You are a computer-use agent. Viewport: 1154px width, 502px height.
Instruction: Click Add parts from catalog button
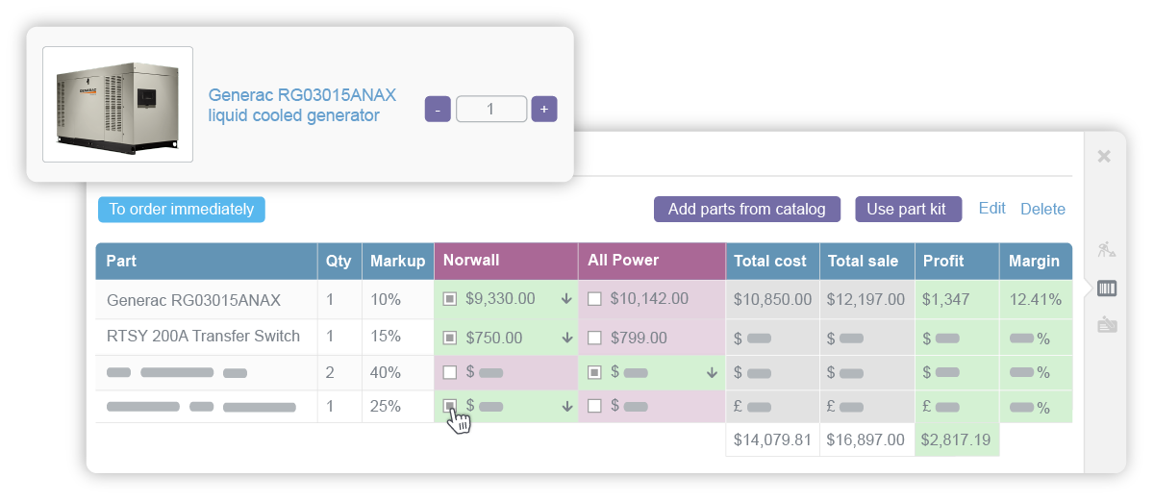[x=747, y=210]
